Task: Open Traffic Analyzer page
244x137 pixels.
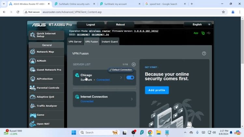Action: coord(46,106)
